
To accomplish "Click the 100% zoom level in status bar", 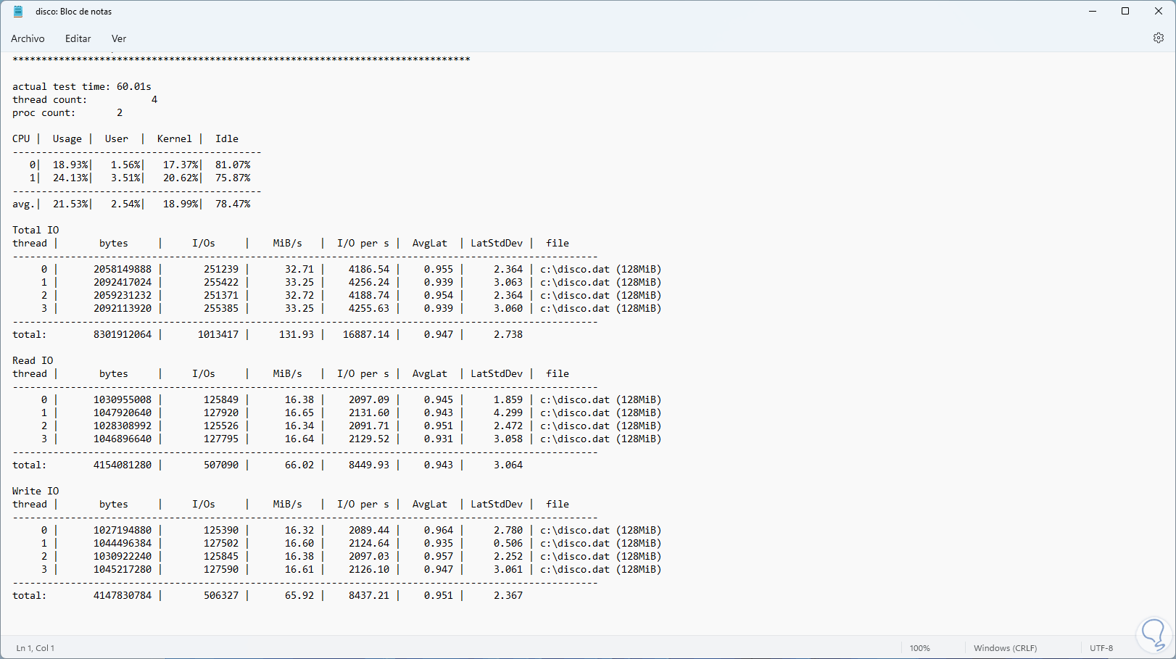I will point(919,648).
